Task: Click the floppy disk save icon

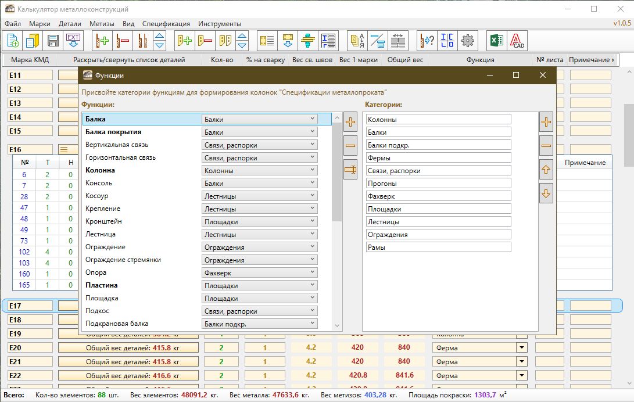Action: 53,41
